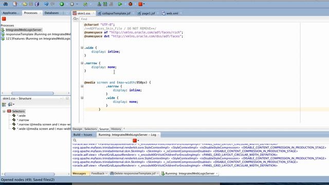Open dropdown arrow beside the Run icon
Image resolution: width=329 pixels, height=185 pixels.
click(x=125, y=4)
